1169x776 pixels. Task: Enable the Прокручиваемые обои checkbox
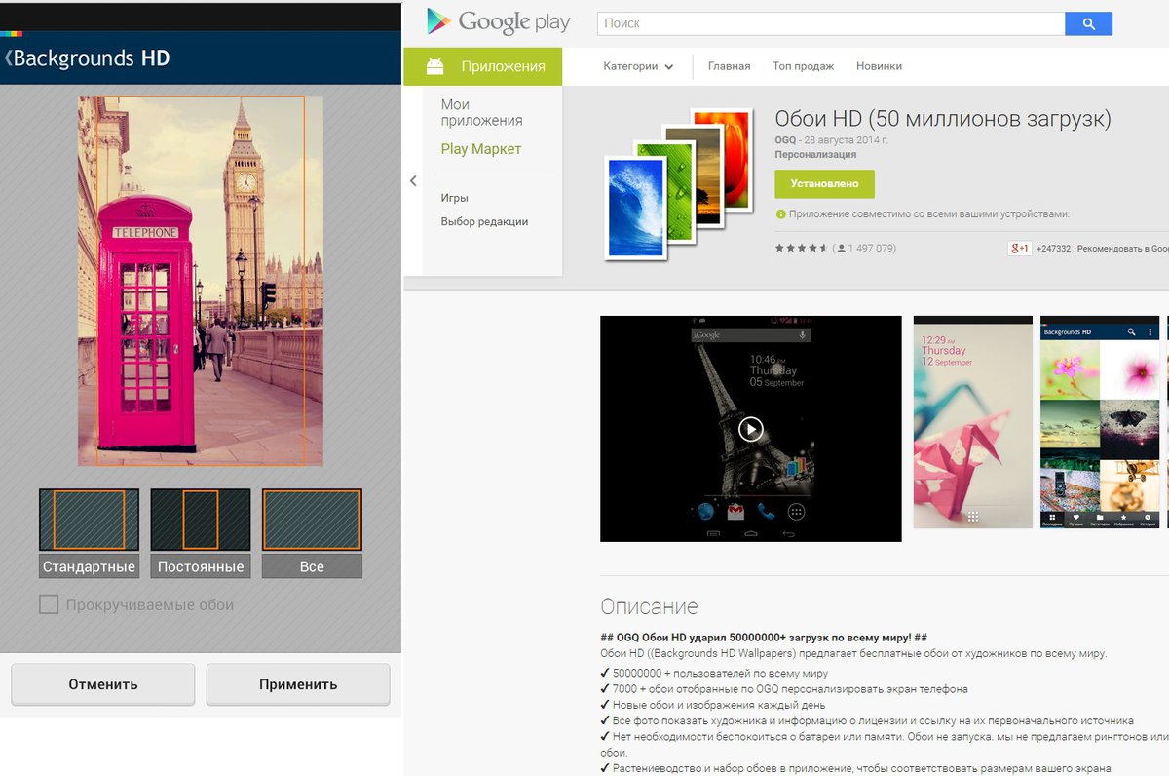coord(49,605)
